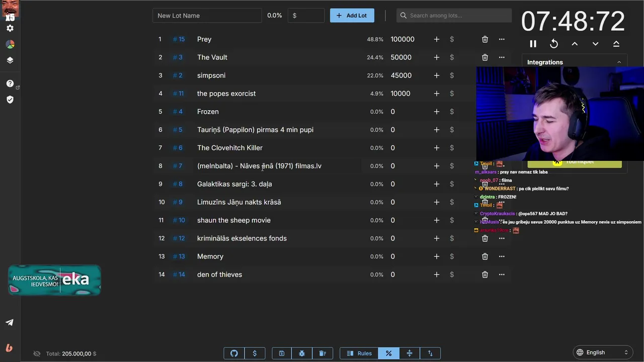Image resolution: width=644 pixels, height=362 pixels.
Task: Open the Rules panel
Action: [x=359, y=353]
